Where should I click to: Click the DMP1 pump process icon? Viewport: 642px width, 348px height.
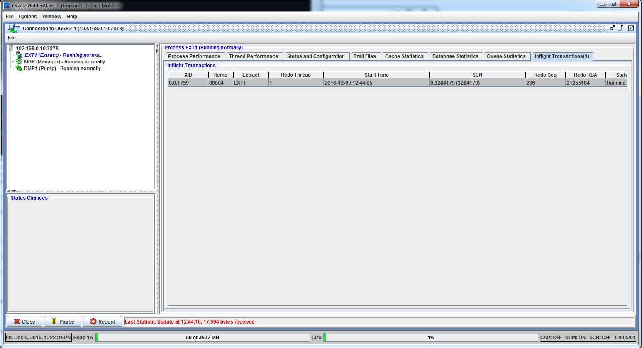(x=19, y=68)
